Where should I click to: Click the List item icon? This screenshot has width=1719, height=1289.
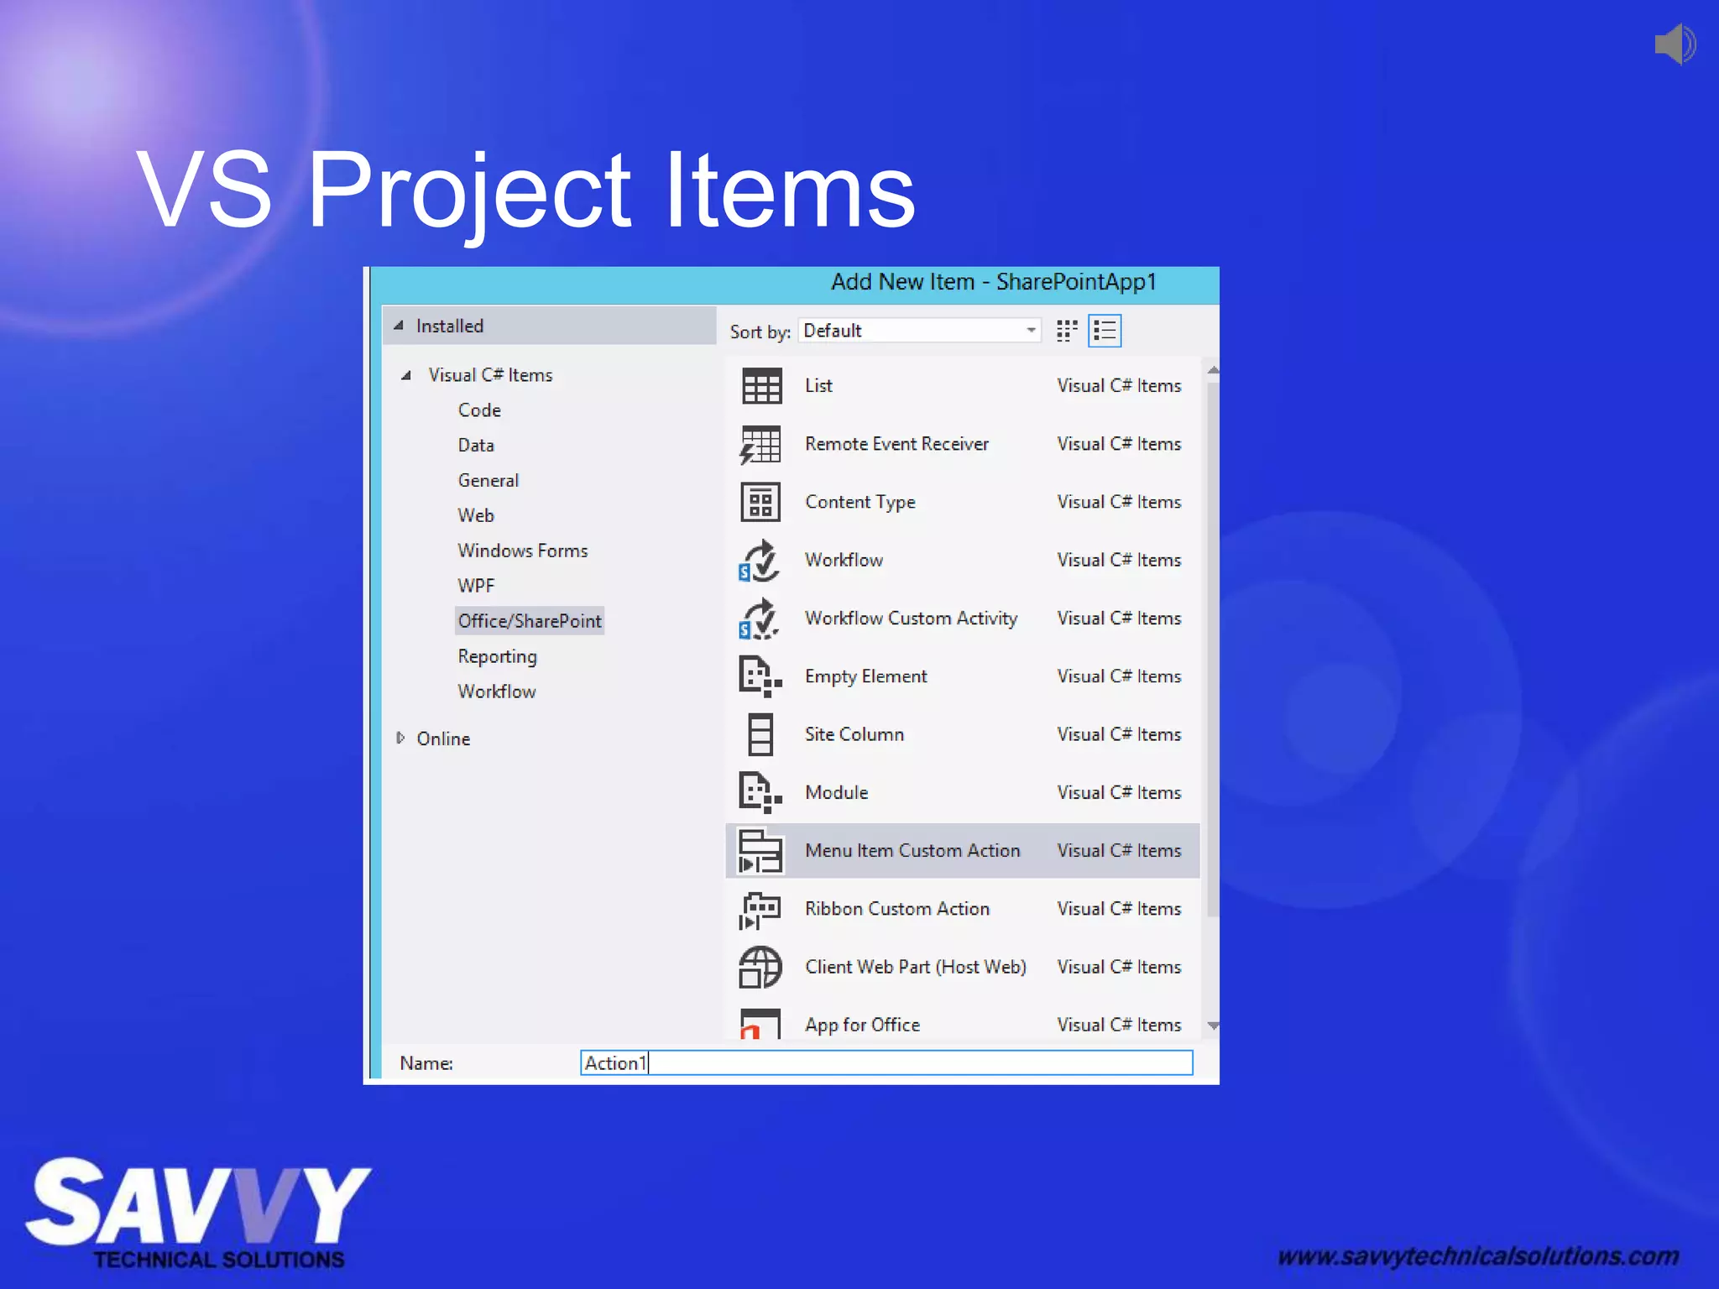pyautogui.click(x=760, y=386)
